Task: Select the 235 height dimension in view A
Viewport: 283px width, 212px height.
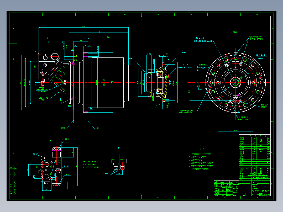Action: [x=77, y=167]
